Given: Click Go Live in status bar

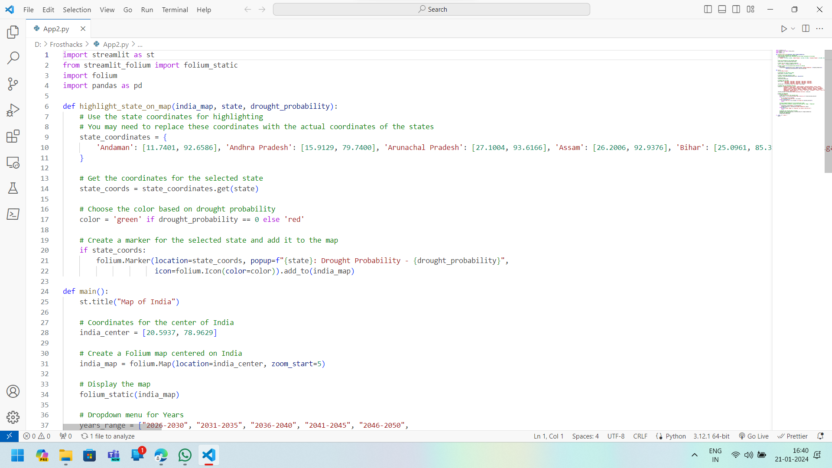Looking at the screenshot, I should click(x=754, y=436).
